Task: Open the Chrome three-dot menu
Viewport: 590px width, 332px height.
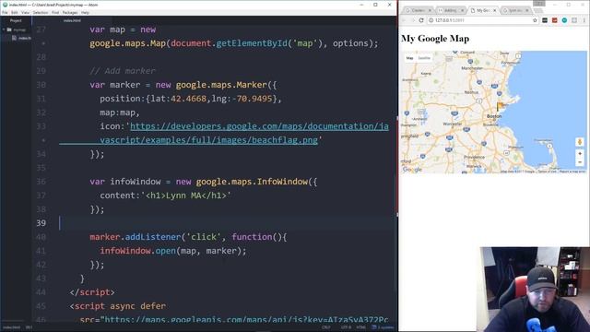Action: (584, 20)
